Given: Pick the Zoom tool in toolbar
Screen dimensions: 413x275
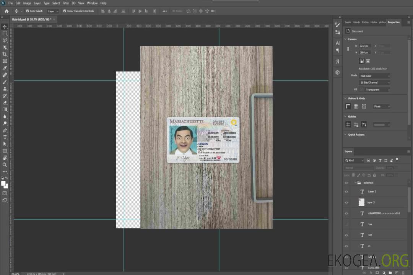Looking at the screenshot, I should (x=5, y=165).
